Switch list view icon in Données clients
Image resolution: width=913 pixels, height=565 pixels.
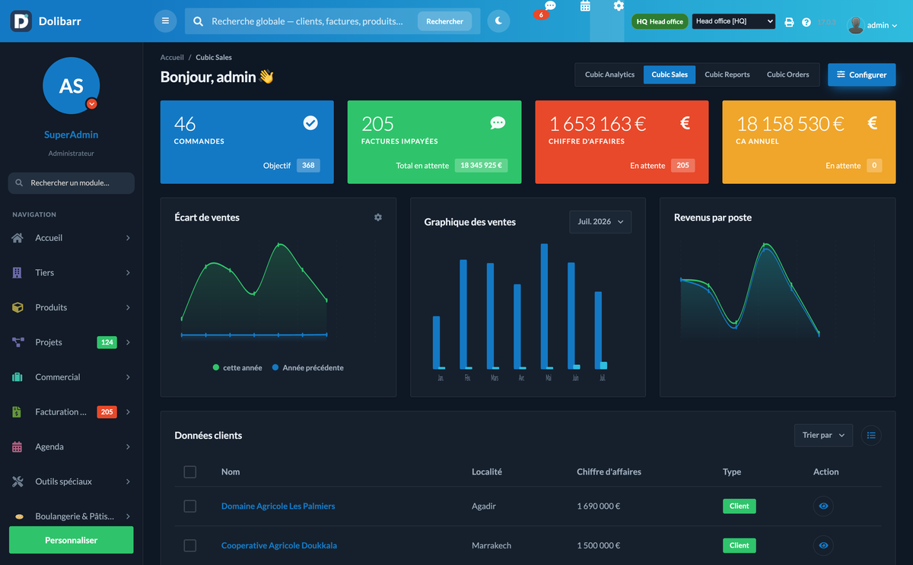pos(871,435)
